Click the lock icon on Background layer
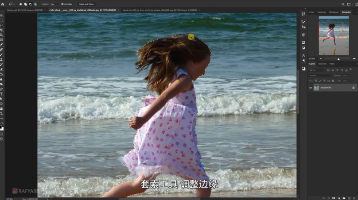This screenshot has width=358, height=200. (353, 88)
